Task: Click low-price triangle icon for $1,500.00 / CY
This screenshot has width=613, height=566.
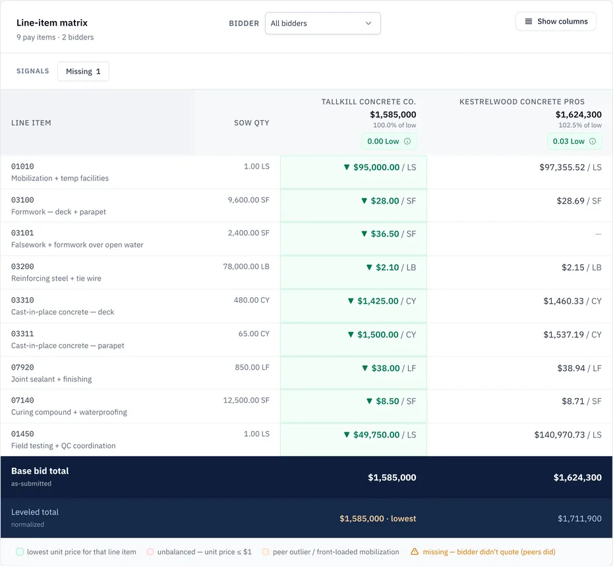Action: tap(351, 335)
